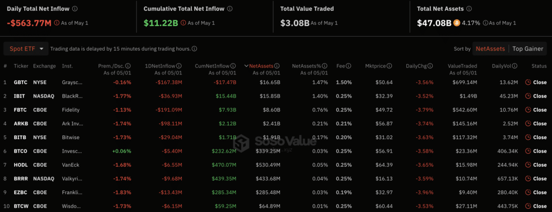Click info icon next to DailyChg header

point(431,66)
